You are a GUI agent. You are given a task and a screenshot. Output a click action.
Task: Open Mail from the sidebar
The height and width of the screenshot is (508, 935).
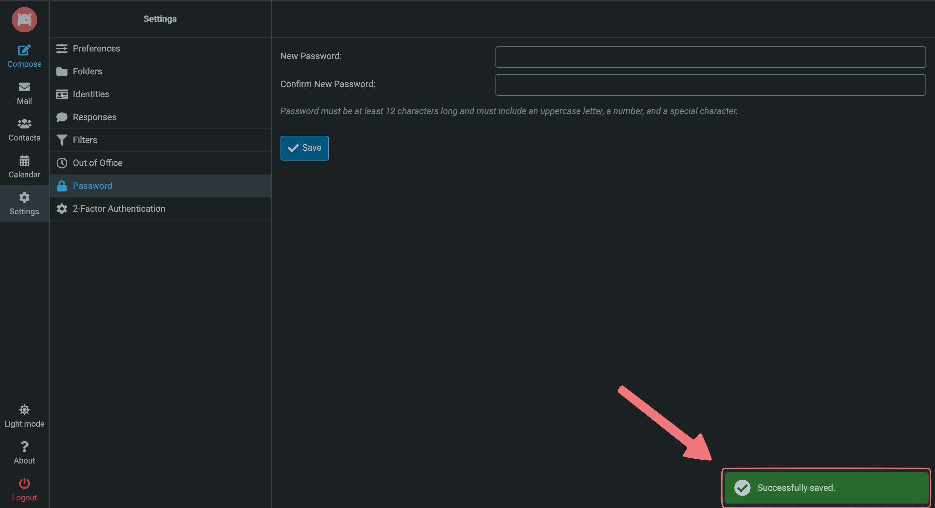(24, 93)
